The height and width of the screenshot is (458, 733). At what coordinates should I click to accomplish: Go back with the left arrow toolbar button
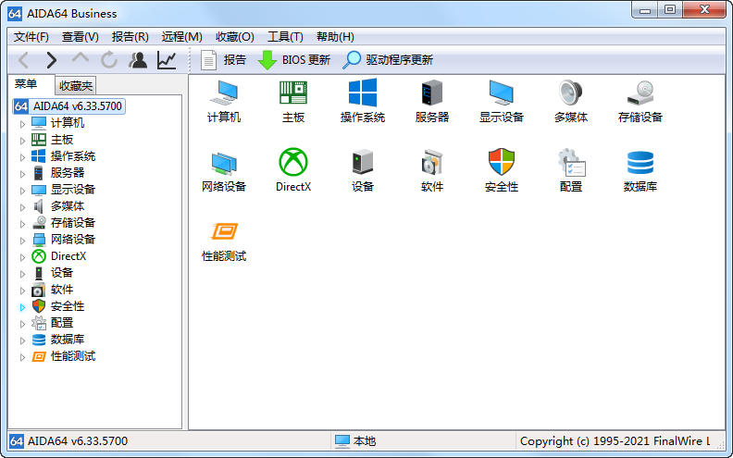(23, 60)
